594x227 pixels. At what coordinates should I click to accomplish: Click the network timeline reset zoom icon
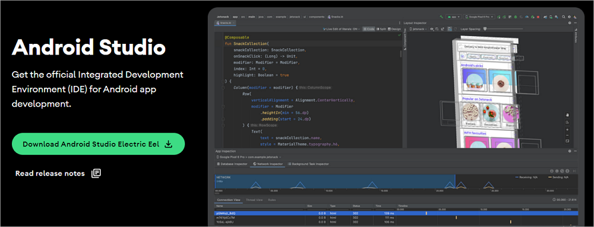point(562,171)
